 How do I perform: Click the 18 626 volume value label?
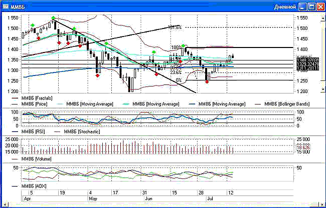pyautogui.click(x=303, y=147)
